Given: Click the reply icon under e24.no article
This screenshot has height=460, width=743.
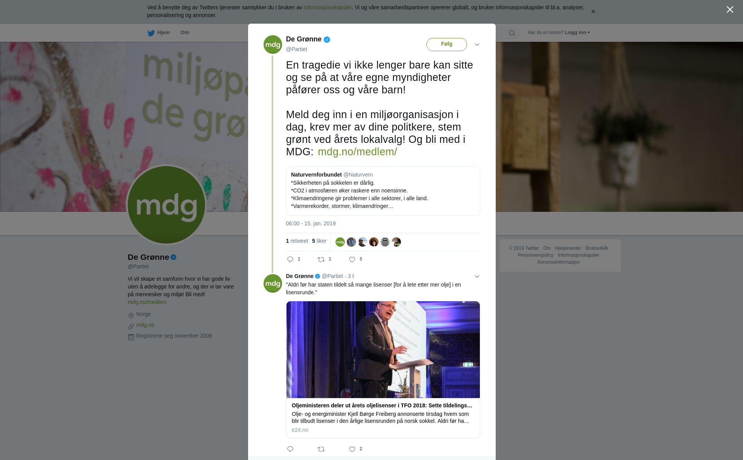Looking at the screenshot, I should (290, 449).
